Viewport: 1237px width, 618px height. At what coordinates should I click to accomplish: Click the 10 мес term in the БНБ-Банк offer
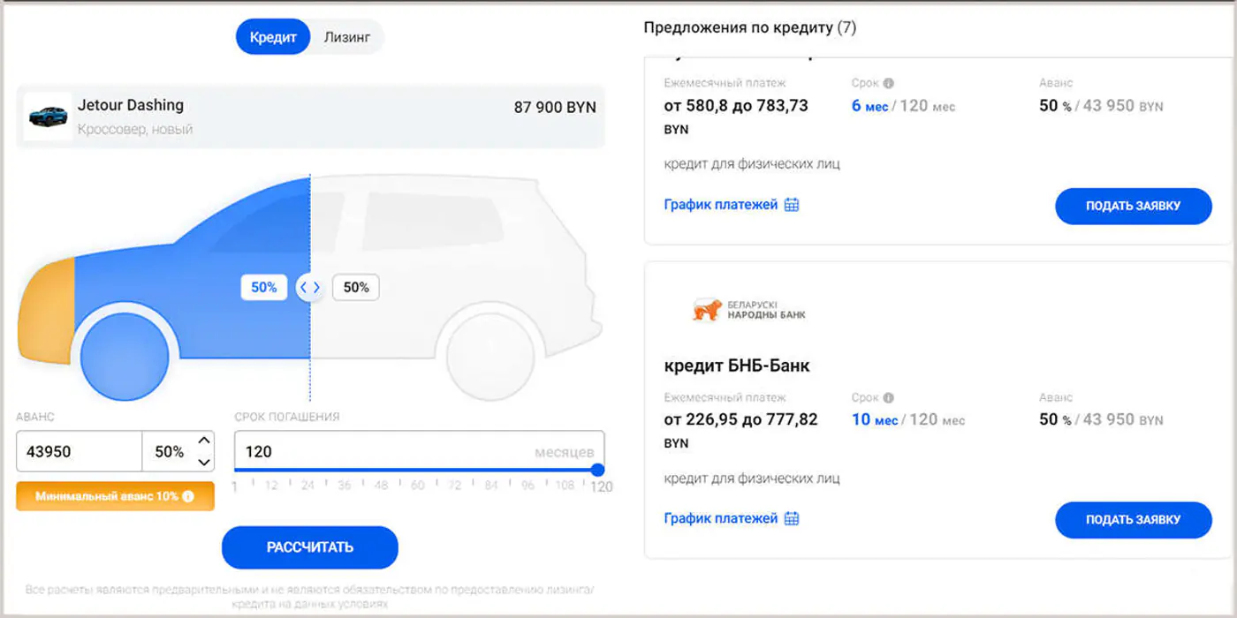(875, 419)
